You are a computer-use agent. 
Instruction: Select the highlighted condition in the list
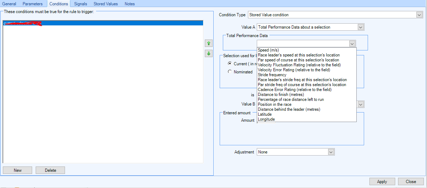[x=103, y=23]
